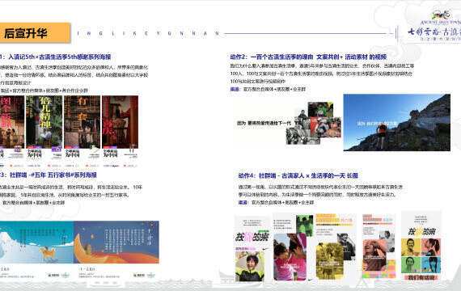The width and height of the screenshot is (461, 291).
Task: Open the four-portrait grid long image
Action: pyautogui.click(x=421, y=246)
